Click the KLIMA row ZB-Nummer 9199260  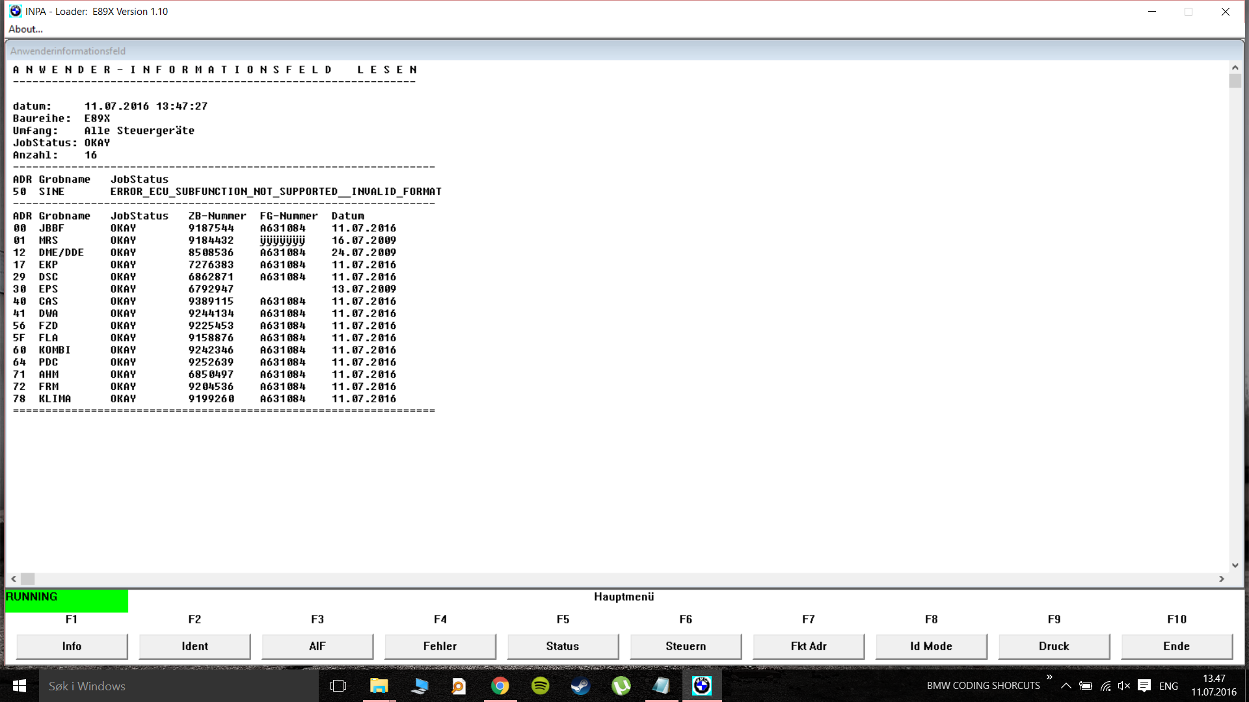click(211, 399)
